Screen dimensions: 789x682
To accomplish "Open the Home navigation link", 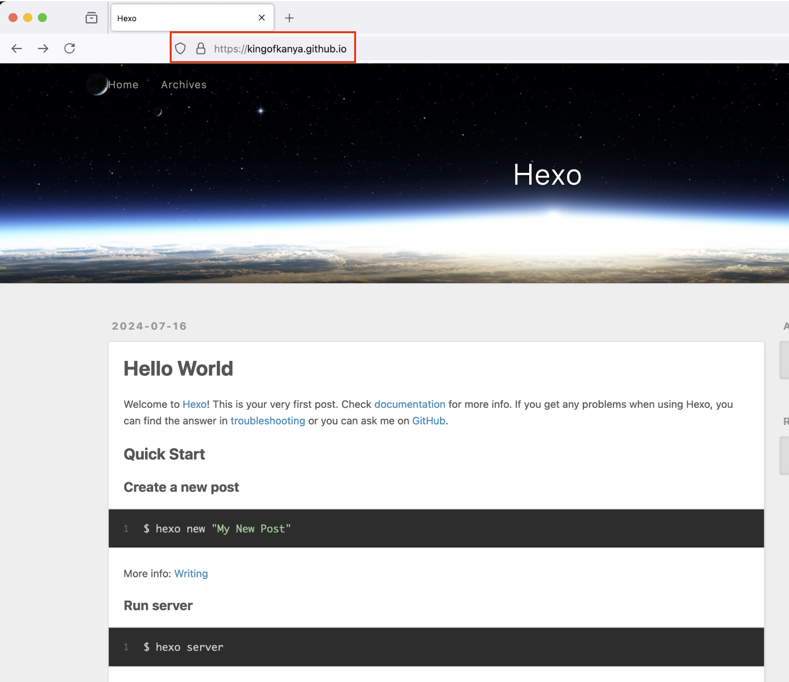I will pyautogui.click(x=123, y=85).
